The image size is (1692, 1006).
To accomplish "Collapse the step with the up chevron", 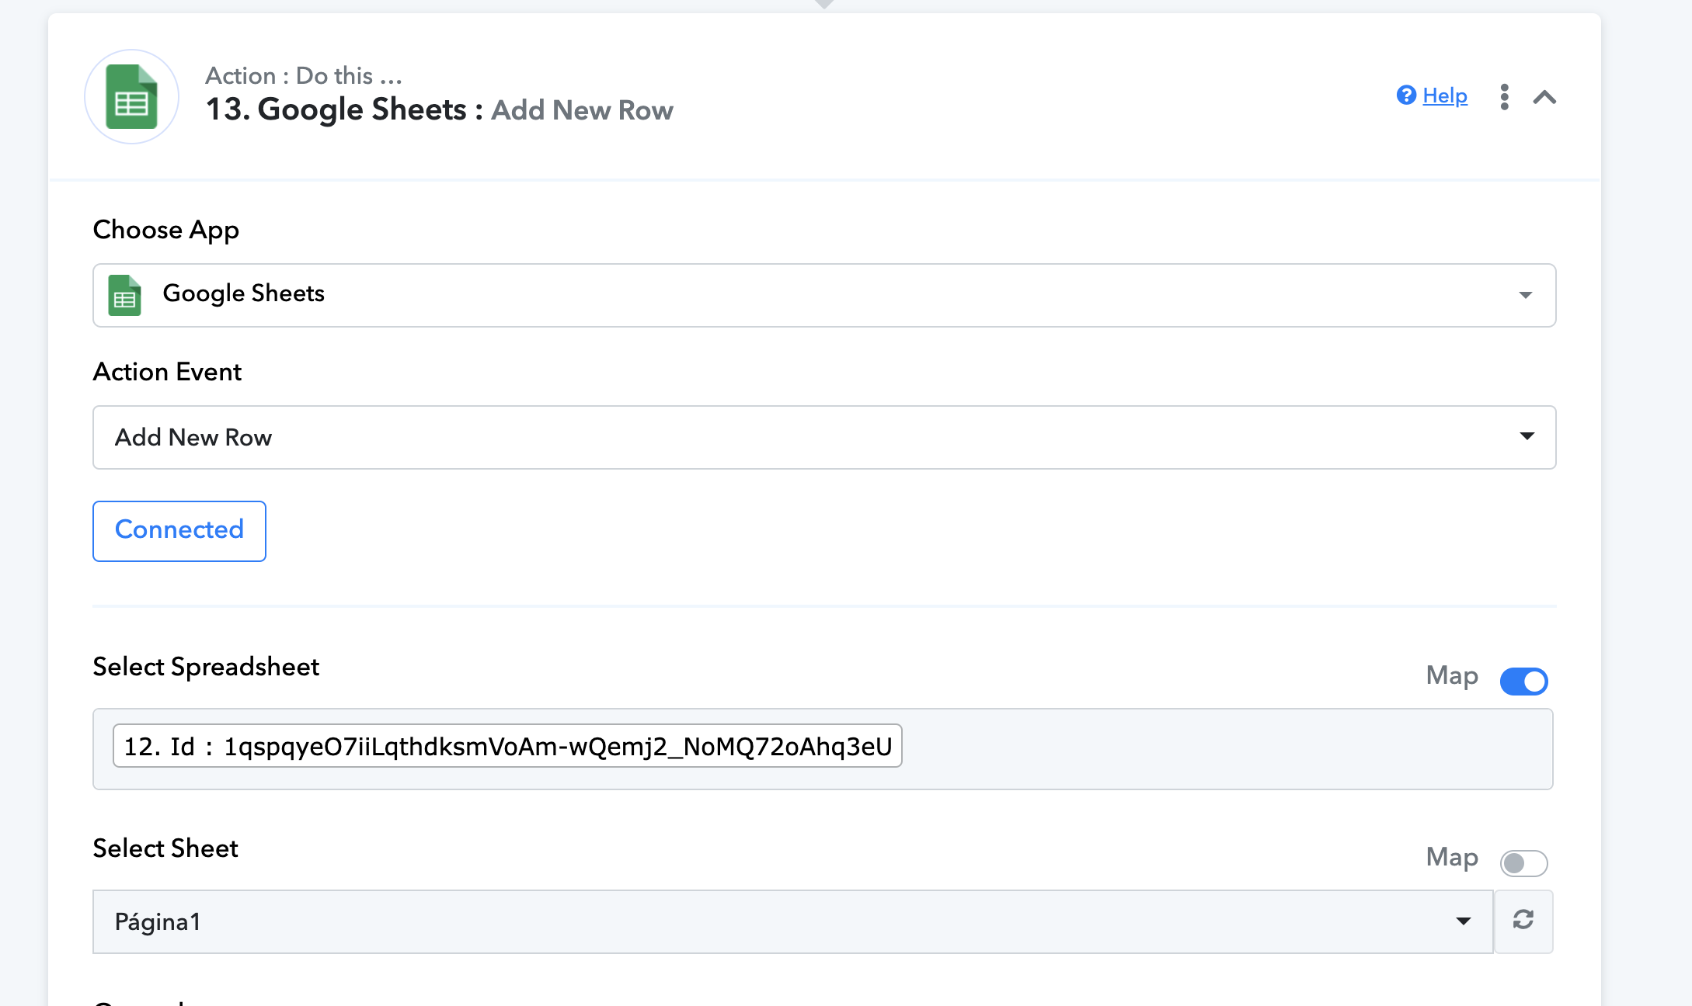I will click(x=1544, y=97).
